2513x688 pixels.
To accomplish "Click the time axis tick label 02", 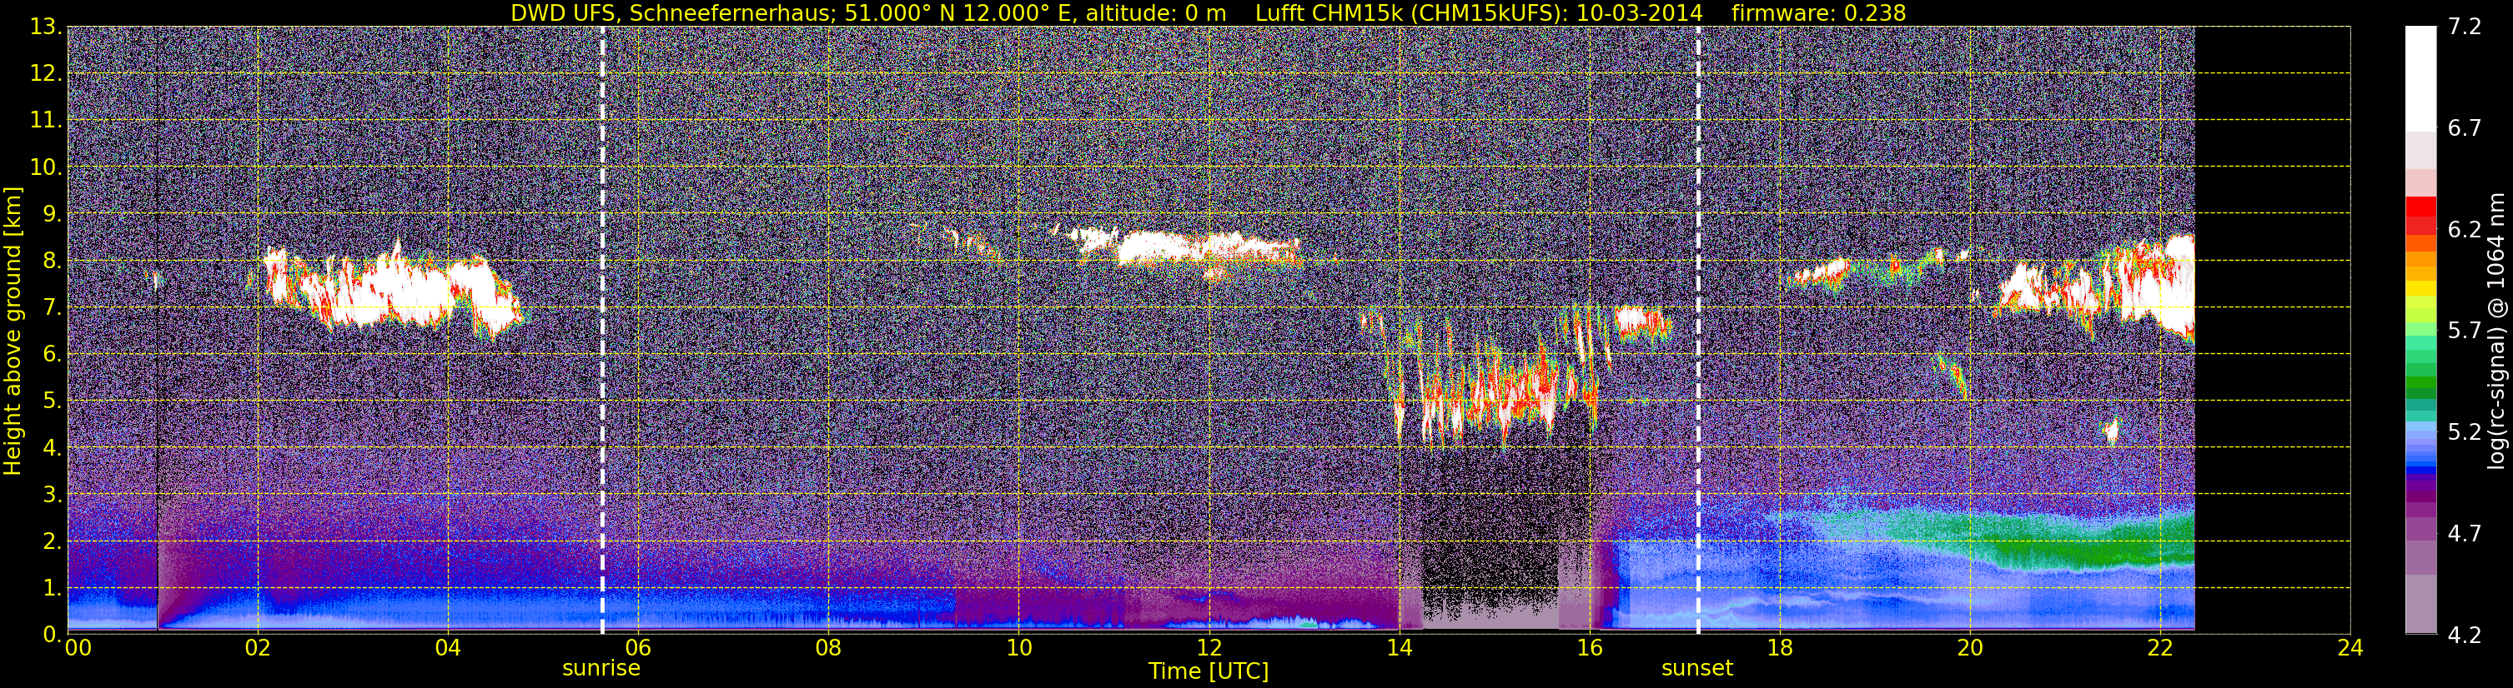I will (258, 649).
